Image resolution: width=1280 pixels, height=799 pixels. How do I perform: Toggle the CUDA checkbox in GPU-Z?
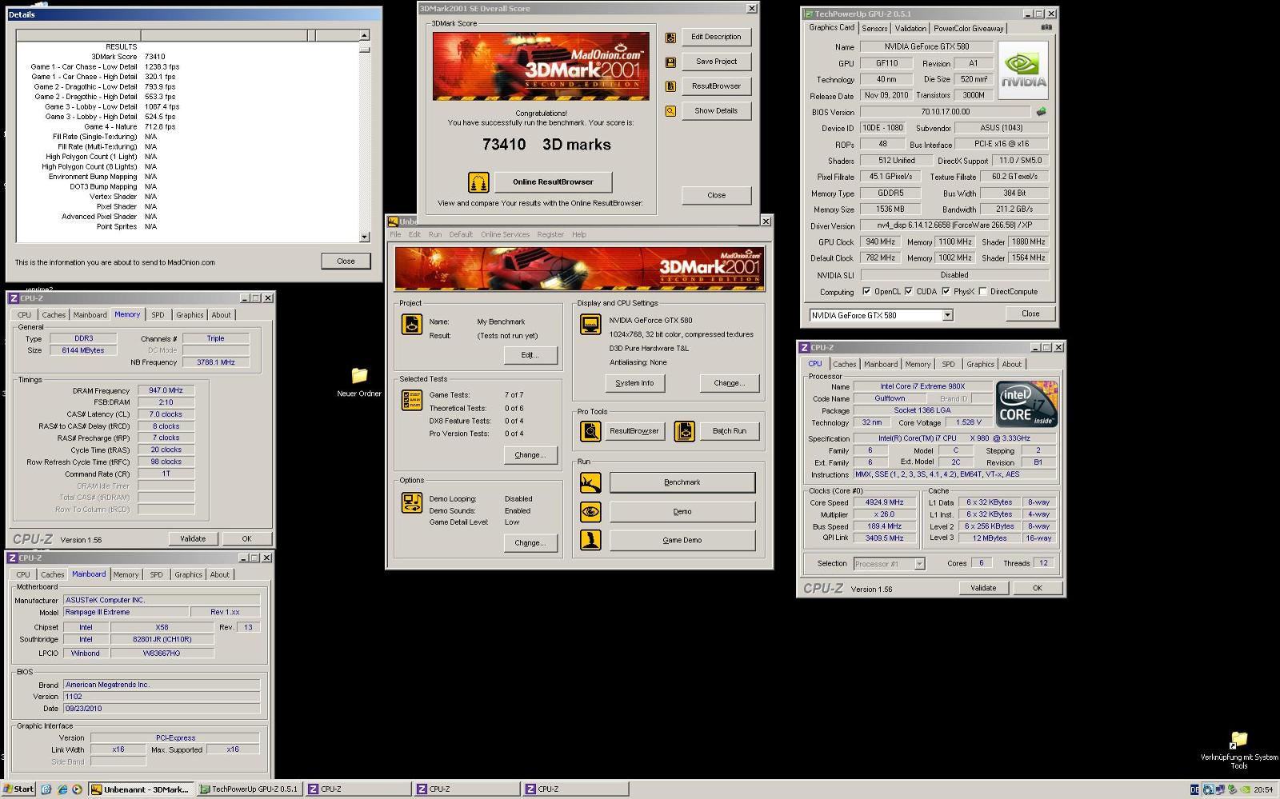(909, 291)
